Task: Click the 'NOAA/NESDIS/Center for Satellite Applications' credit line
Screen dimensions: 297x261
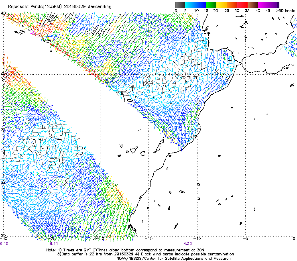Action: tap(173, 259)
